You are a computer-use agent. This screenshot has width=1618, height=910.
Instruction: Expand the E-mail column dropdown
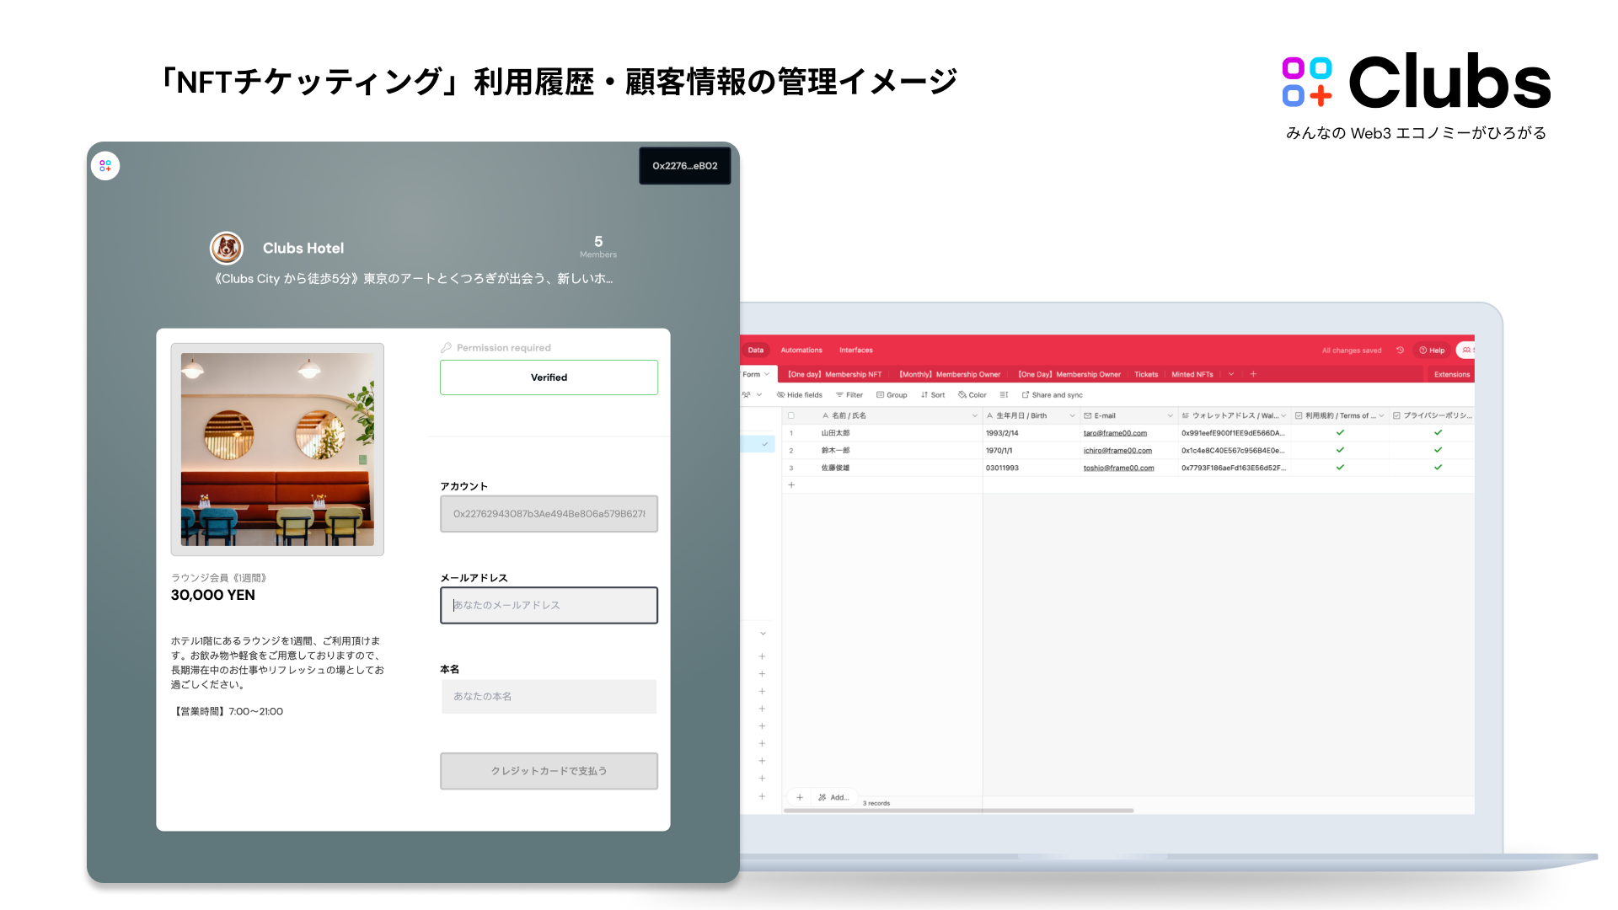[x=1170, y=415]
